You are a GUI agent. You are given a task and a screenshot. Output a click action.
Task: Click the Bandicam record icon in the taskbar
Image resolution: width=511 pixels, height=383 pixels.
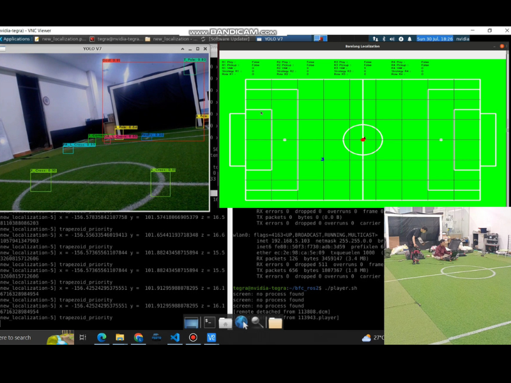click(x=193, y=338)
